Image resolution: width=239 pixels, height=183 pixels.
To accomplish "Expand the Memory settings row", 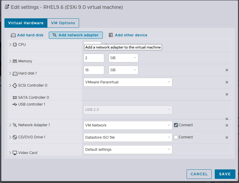I will tap(10, 61).
